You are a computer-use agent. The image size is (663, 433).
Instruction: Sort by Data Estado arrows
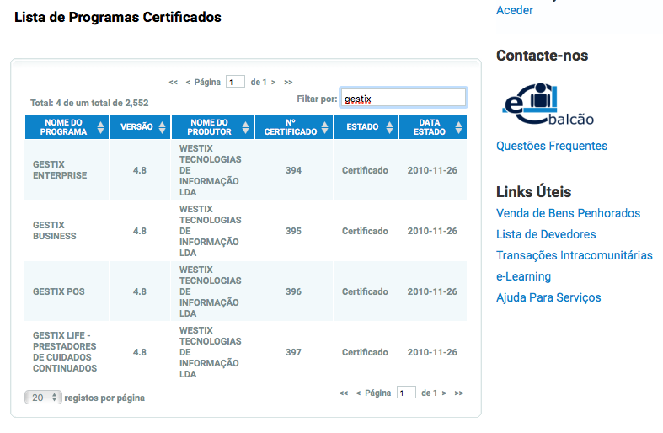458,127
